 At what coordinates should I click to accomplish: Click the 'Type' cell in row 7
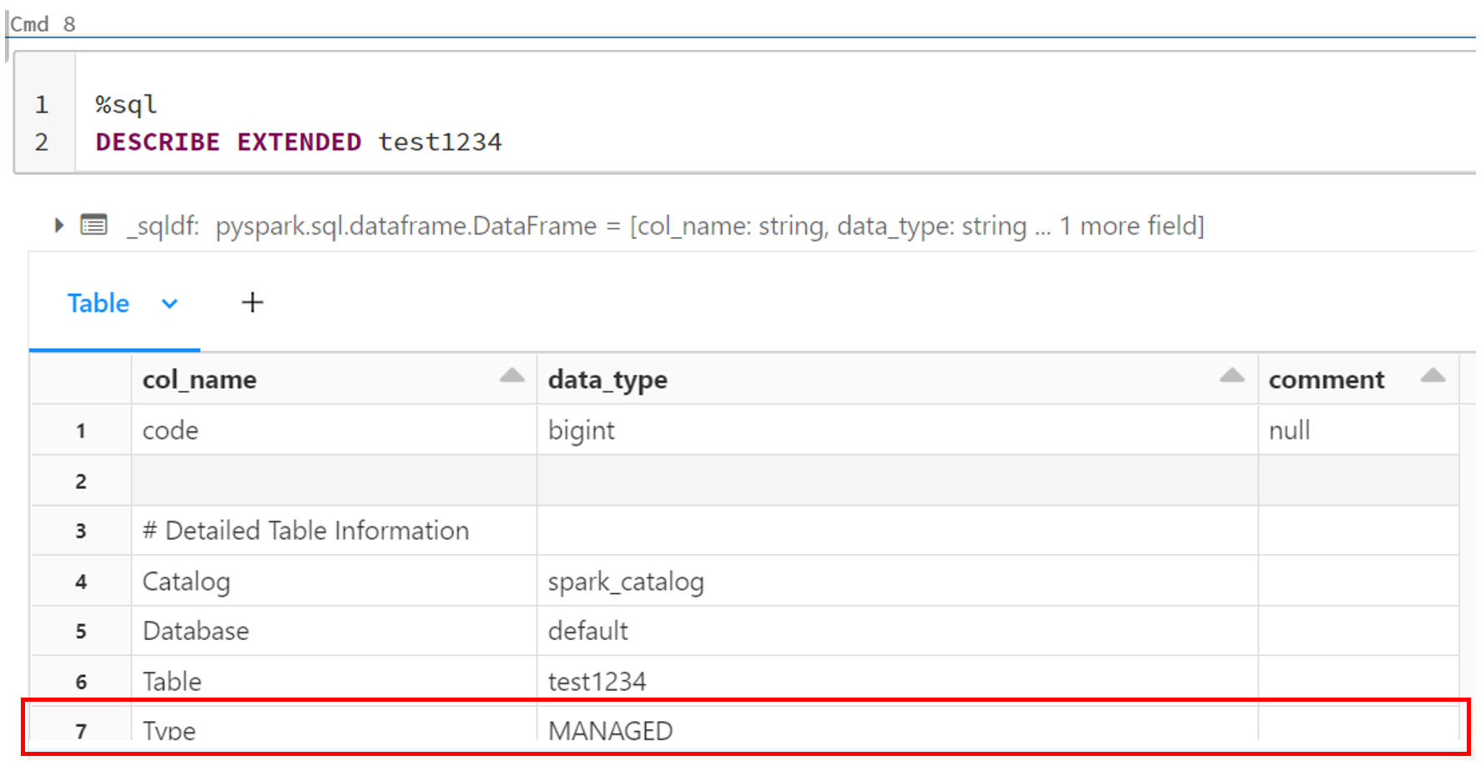pos(334,724)
